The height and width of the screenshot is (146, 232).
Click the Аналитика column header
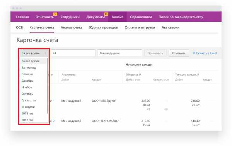coord(68,74)
